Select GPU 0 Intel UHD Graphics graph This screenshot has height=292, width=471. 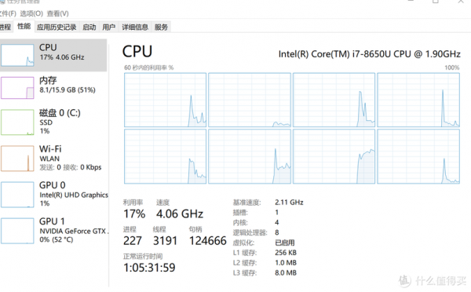[x=17, y=195]
